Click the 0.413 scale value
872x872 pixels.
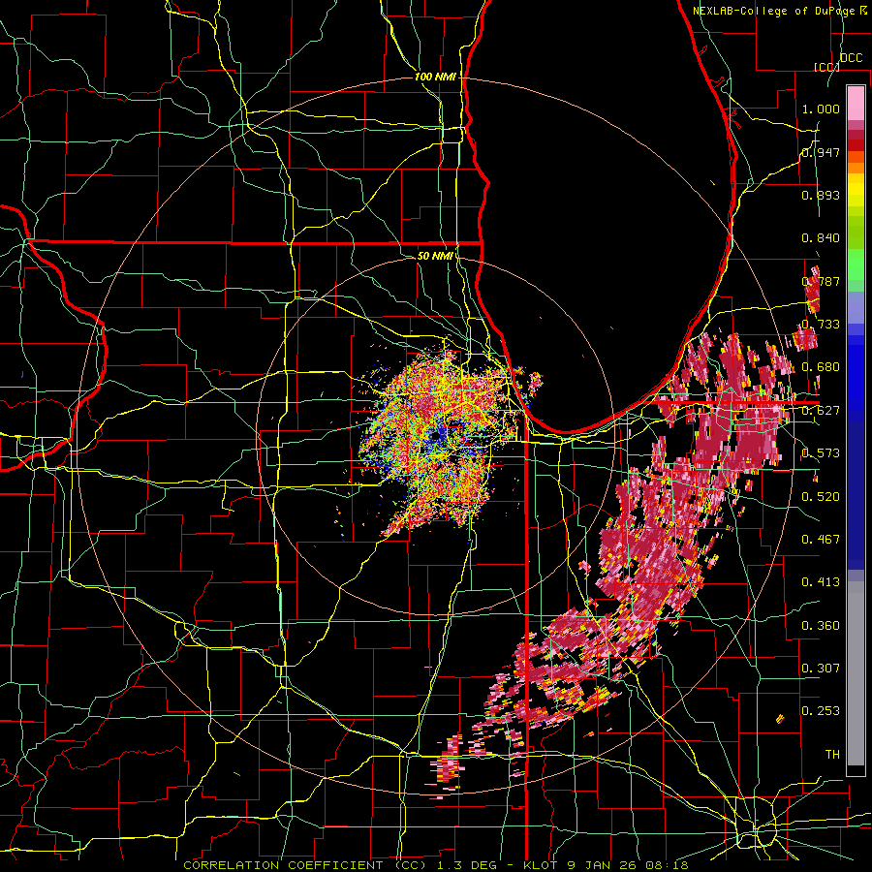click(x=821, y=581)
